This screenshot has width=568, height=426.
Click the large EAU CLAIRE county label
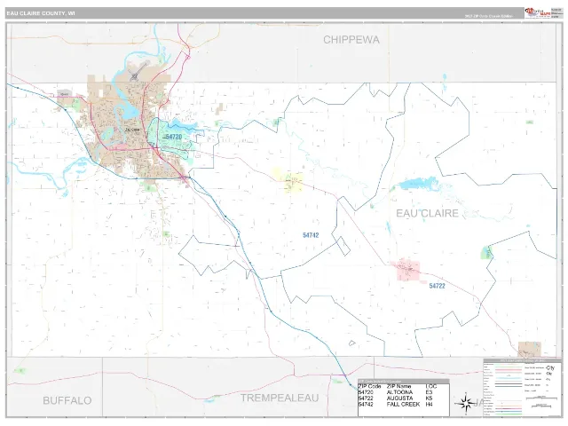pos(427,213)
